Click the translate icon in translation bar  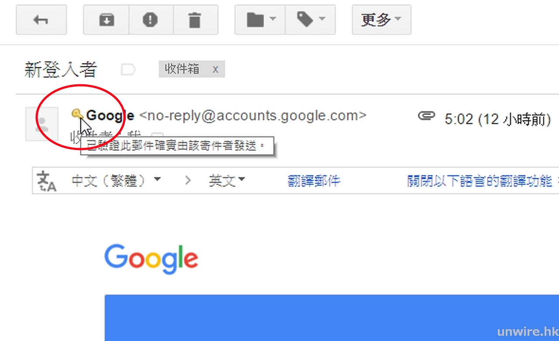click(x=47, y=181)
